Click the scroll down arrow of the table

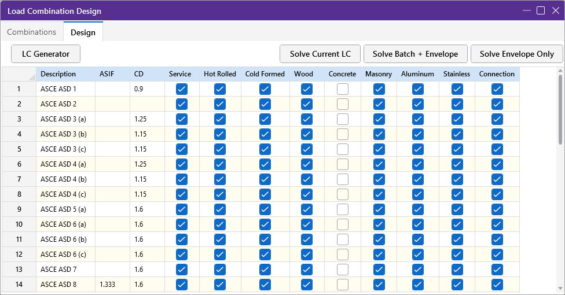560,287
